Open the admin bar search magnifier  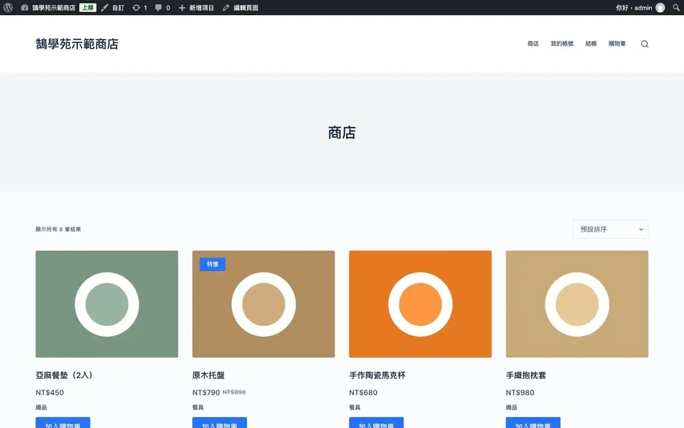[x=676, y=8]
